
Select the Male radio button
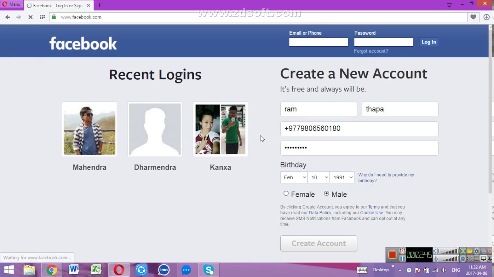click(327, 194)
